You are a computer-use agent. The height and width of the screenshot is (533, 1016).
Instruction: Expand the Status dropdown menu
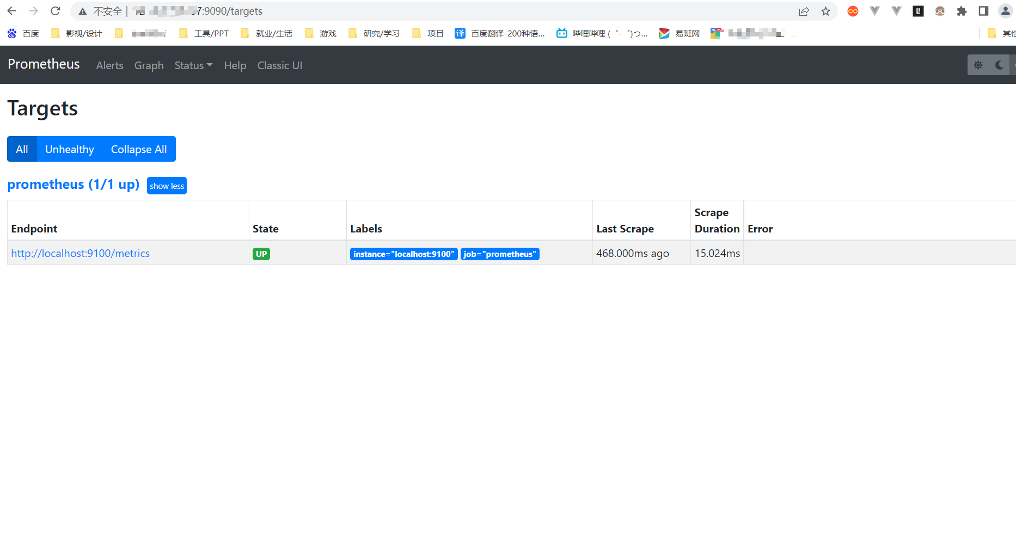click(x=193, y=65)
